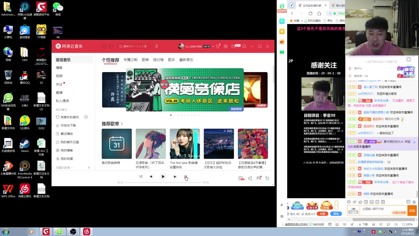This screenshot has height=236, width=419.
Task: Click the voice search microphone icon
Action: pyautogui.click(x=157, y=46)
